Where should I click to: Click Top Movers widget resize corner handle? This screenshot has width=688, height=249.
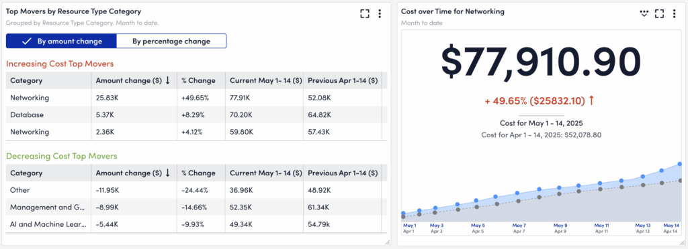tap(388, 242)
